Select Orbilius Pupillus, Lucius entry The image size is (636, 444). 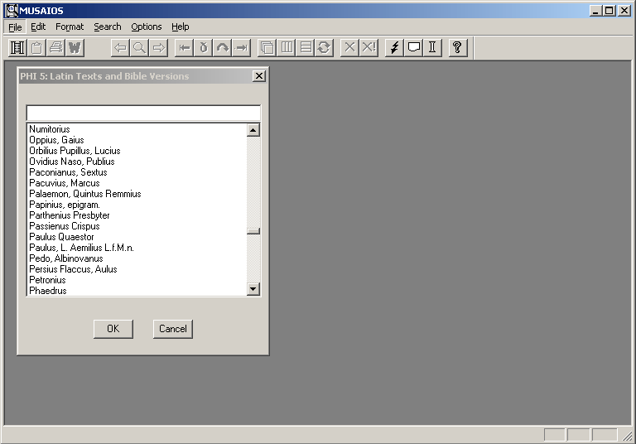pyautogui.click(x=137, y=151)
